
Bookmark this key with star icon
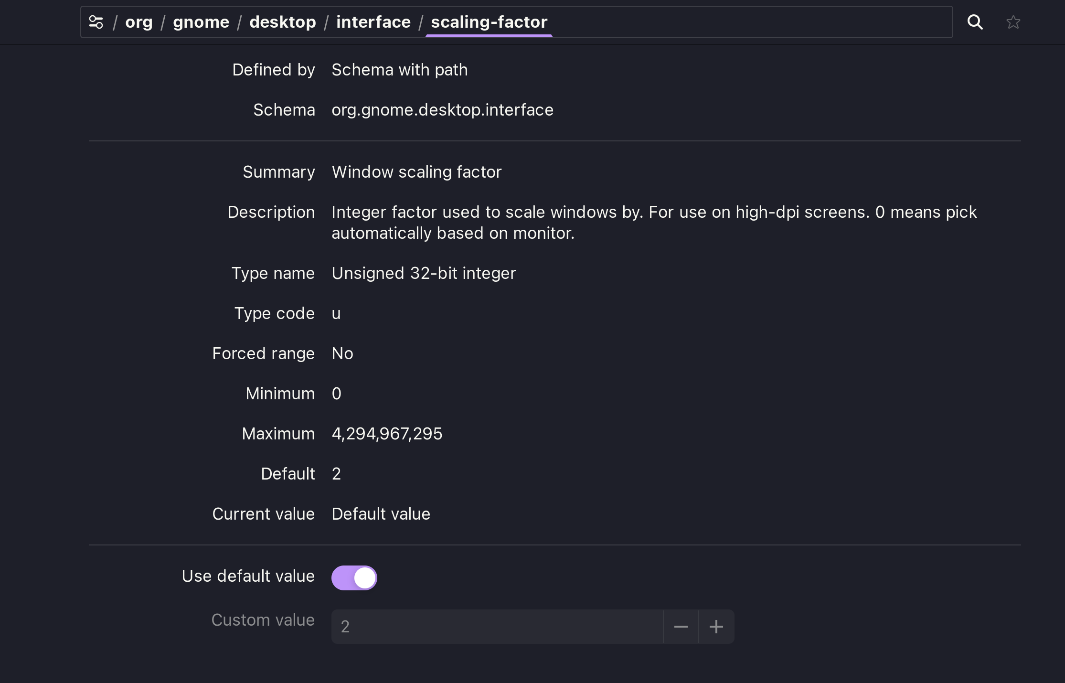(x=1013, y=22)
